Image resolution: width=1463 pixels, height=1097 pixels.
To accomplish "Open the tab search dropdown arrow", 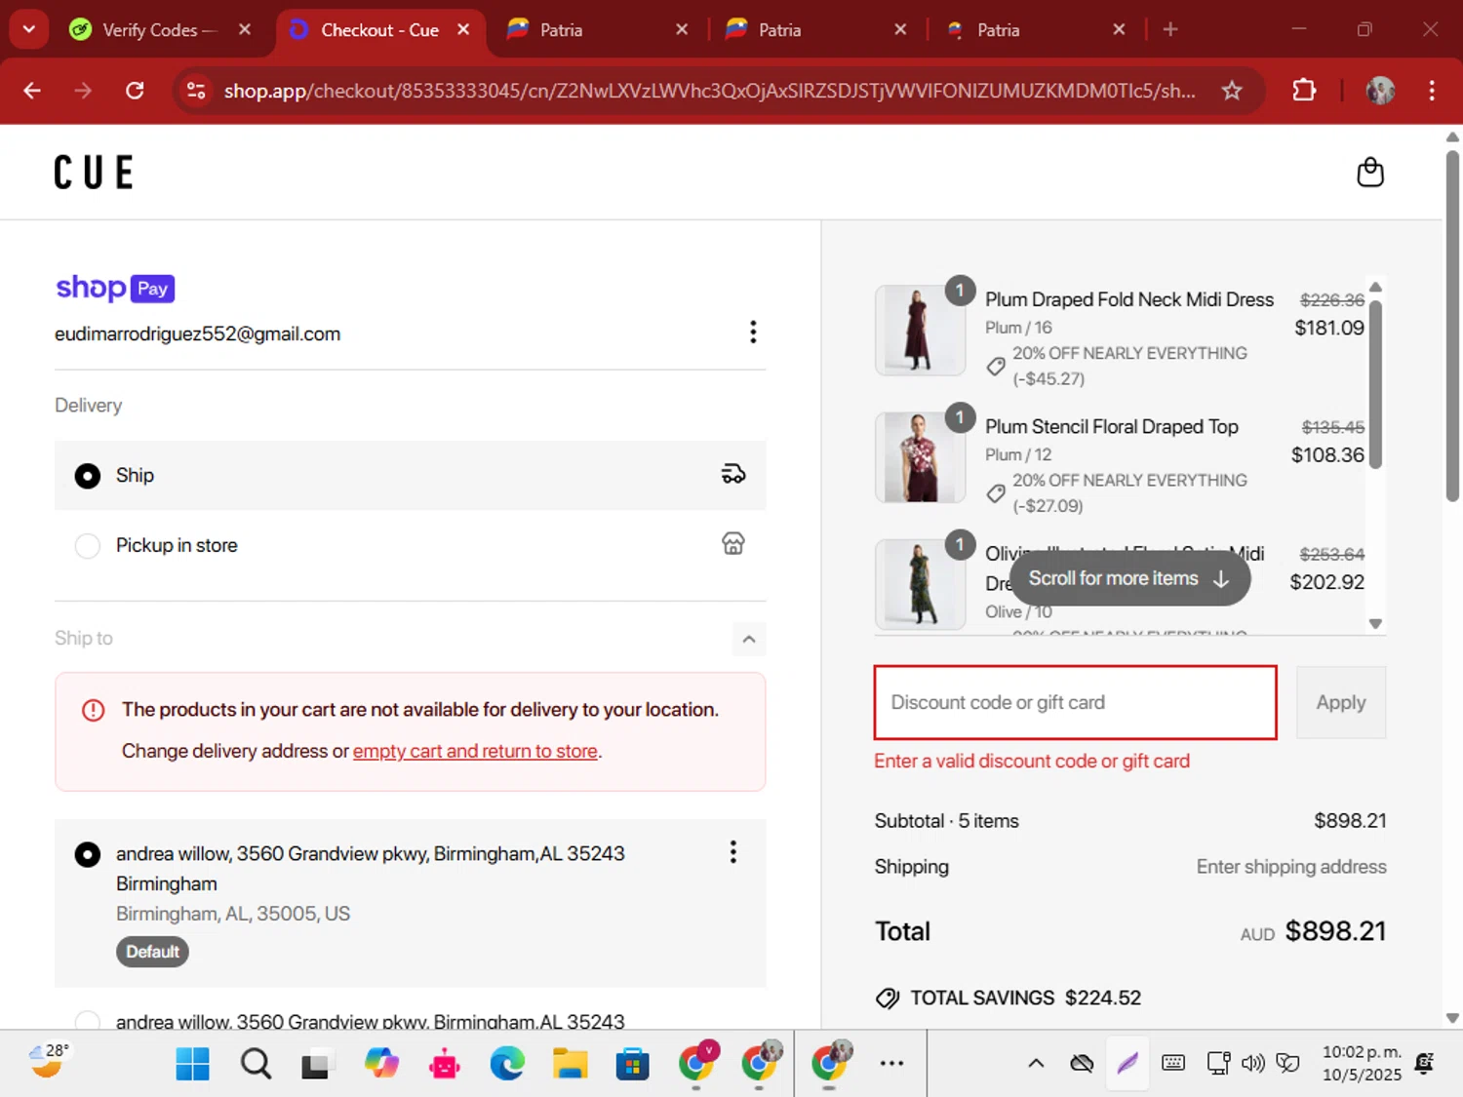I will pos(28,29).
